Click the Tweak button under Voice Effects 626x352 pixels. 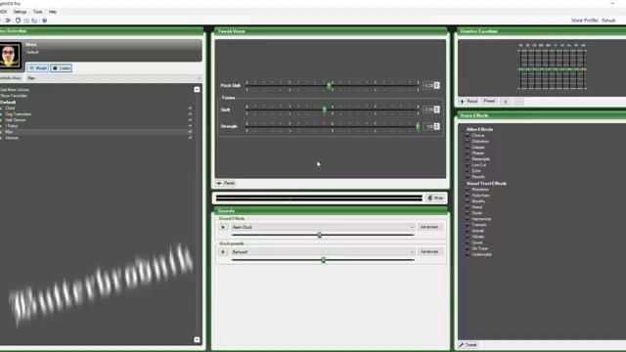coord(468,345)
